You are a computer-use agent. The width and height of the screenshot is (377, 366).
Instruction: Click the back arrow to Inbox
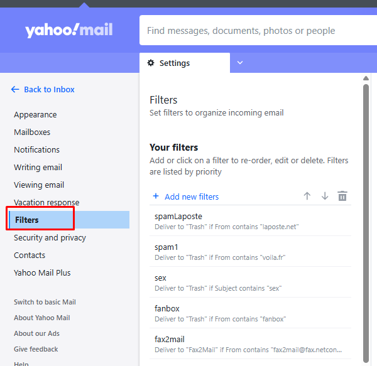click(15, 90)
